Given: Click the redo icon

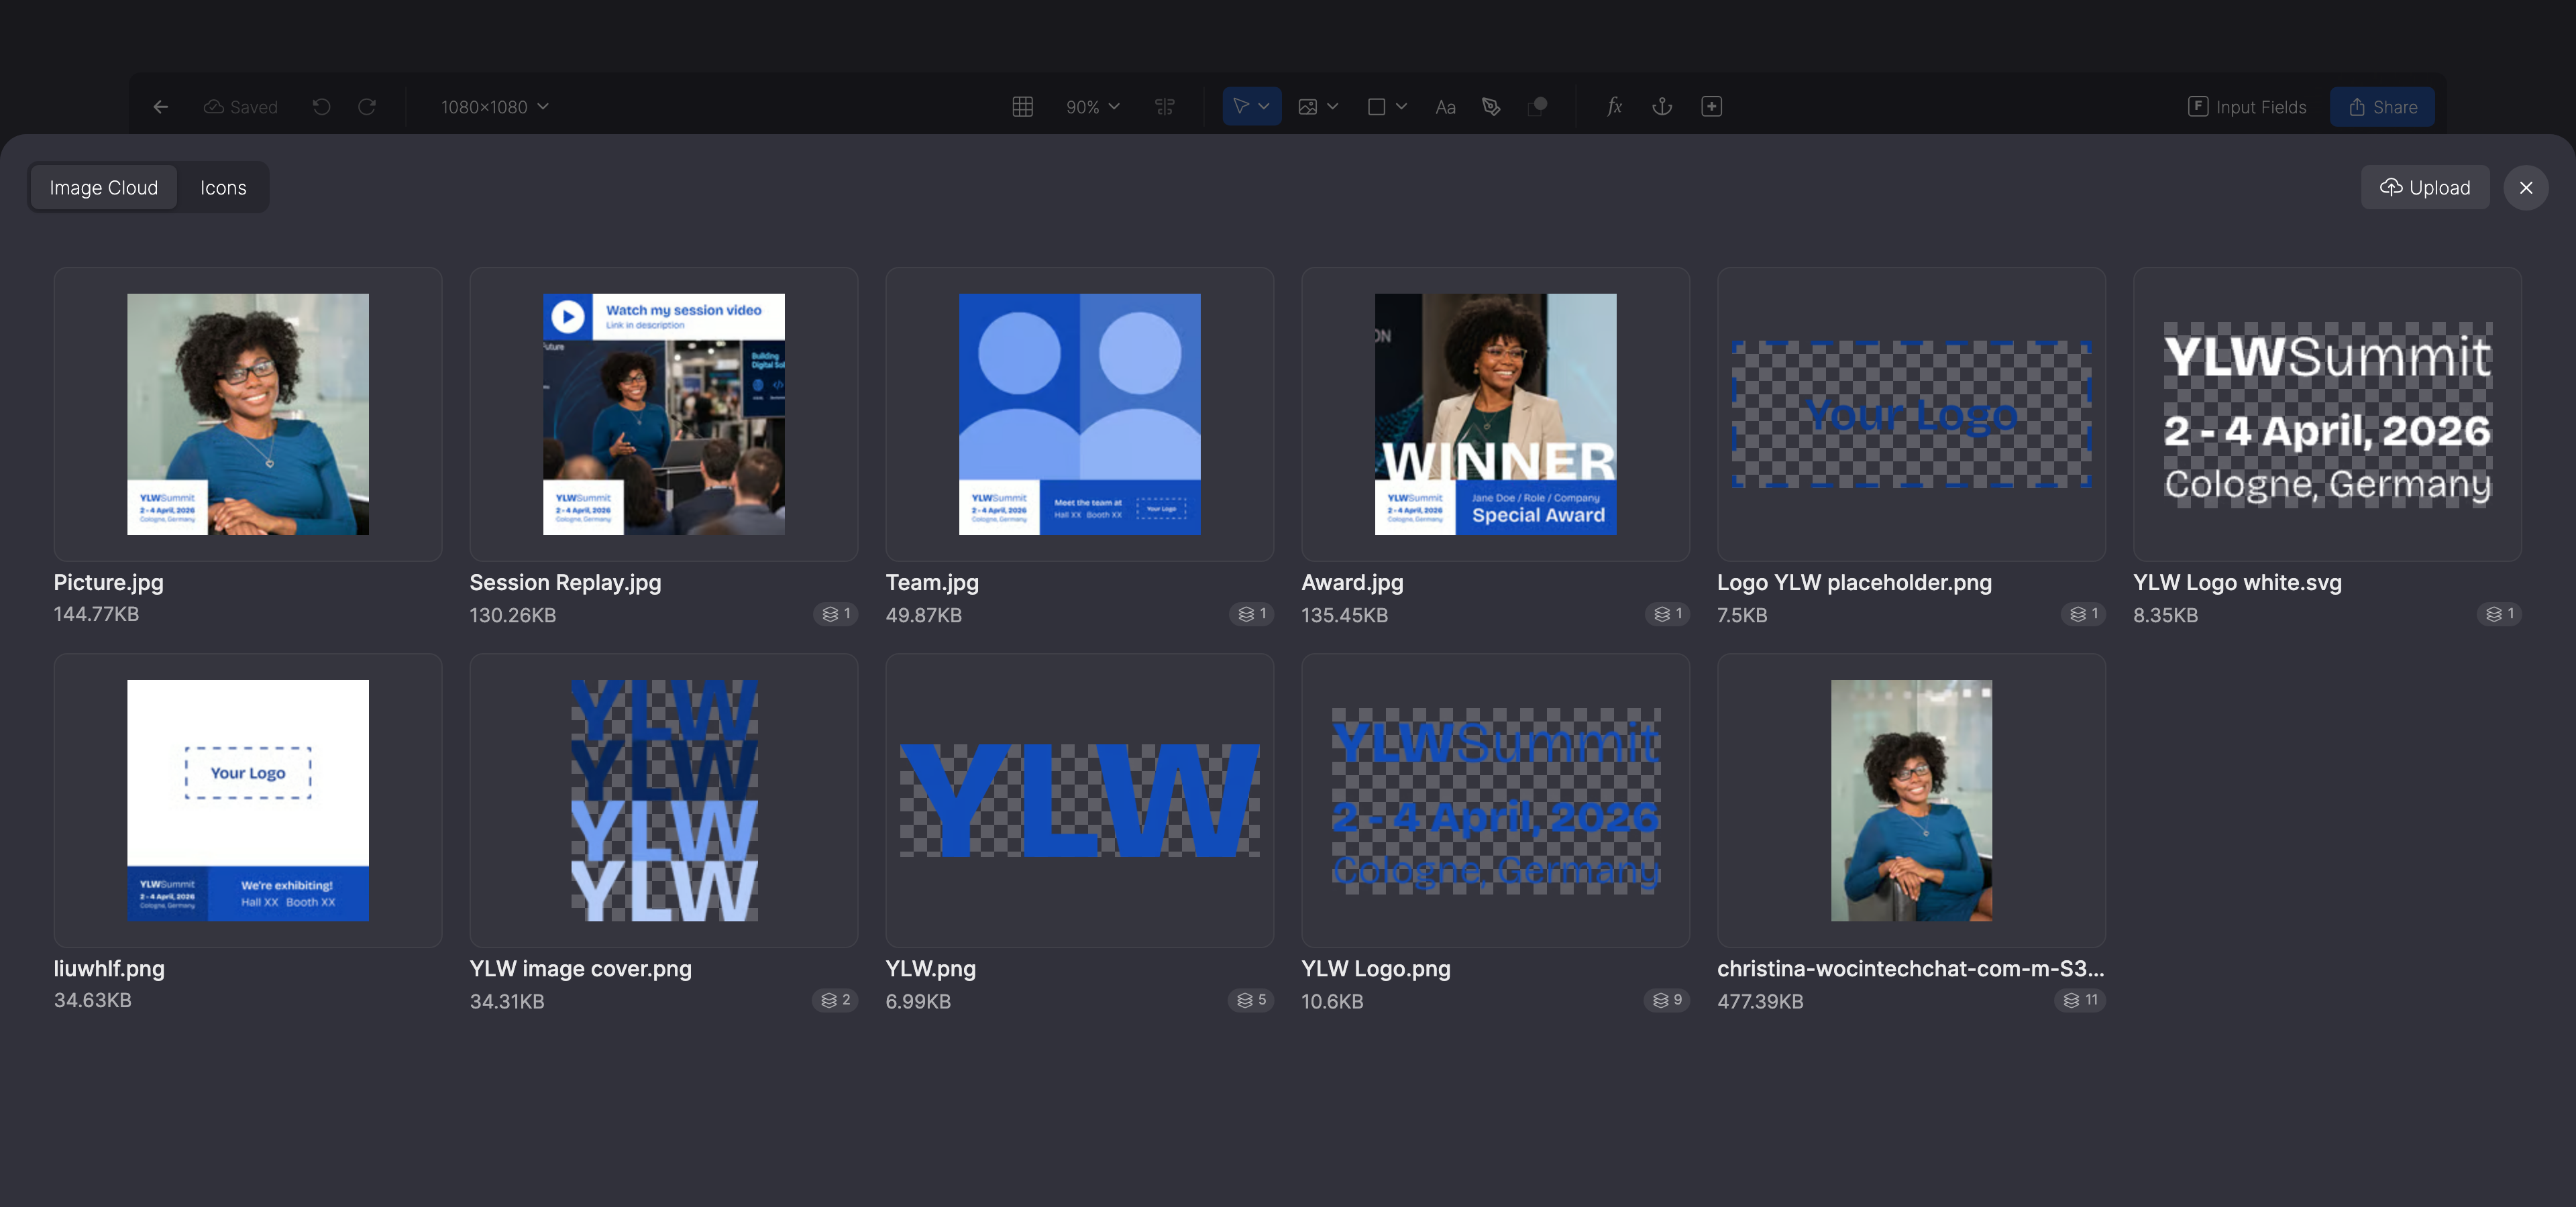Looking at the screenshot, I should pos(367,107).
